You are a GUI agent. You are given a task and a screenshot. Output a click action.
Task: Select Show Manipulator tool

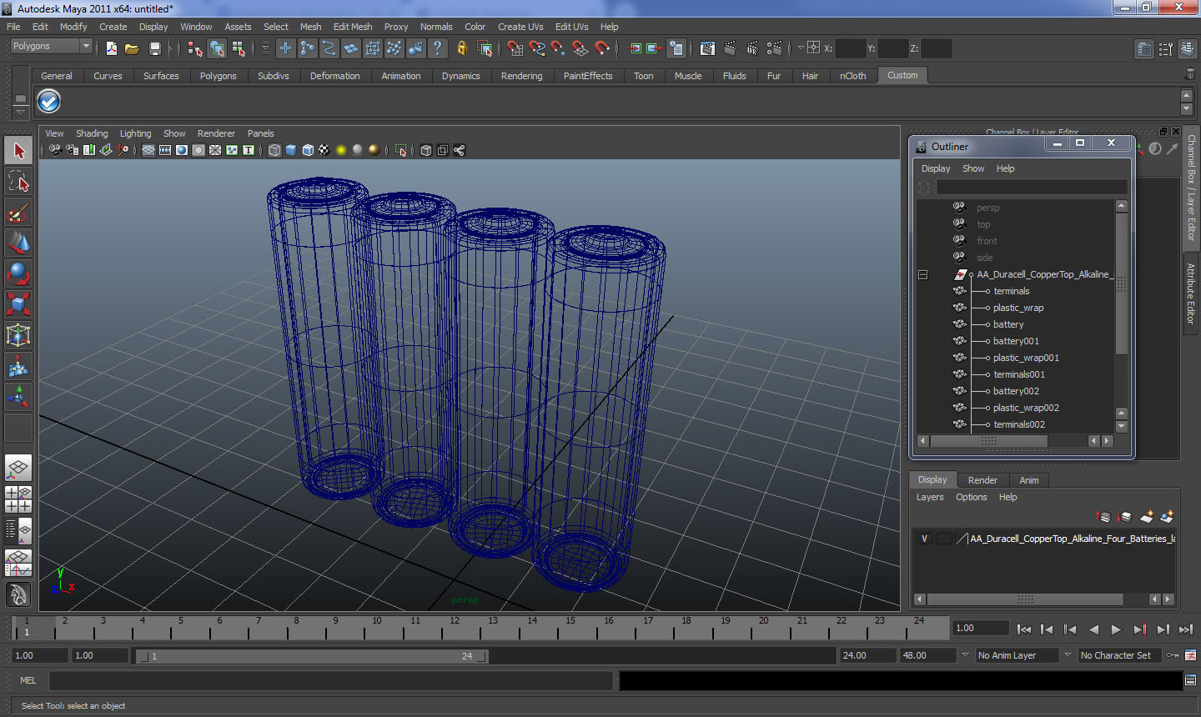pyautogui.click(x=18, y=397)
